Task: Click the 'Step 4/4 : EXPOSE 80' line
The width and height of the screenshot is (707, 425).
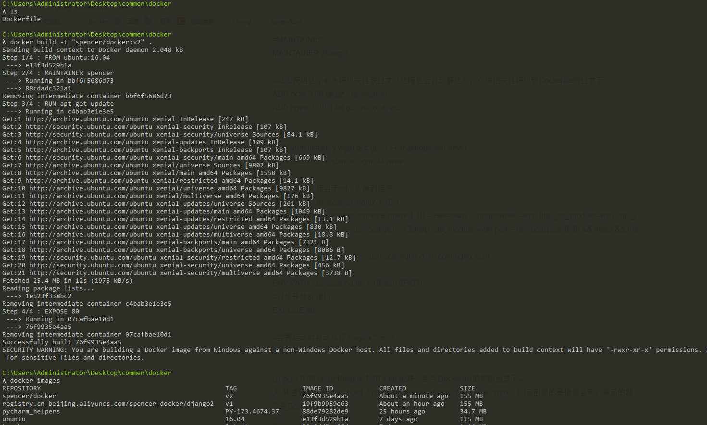Action: tap(41, 312)
